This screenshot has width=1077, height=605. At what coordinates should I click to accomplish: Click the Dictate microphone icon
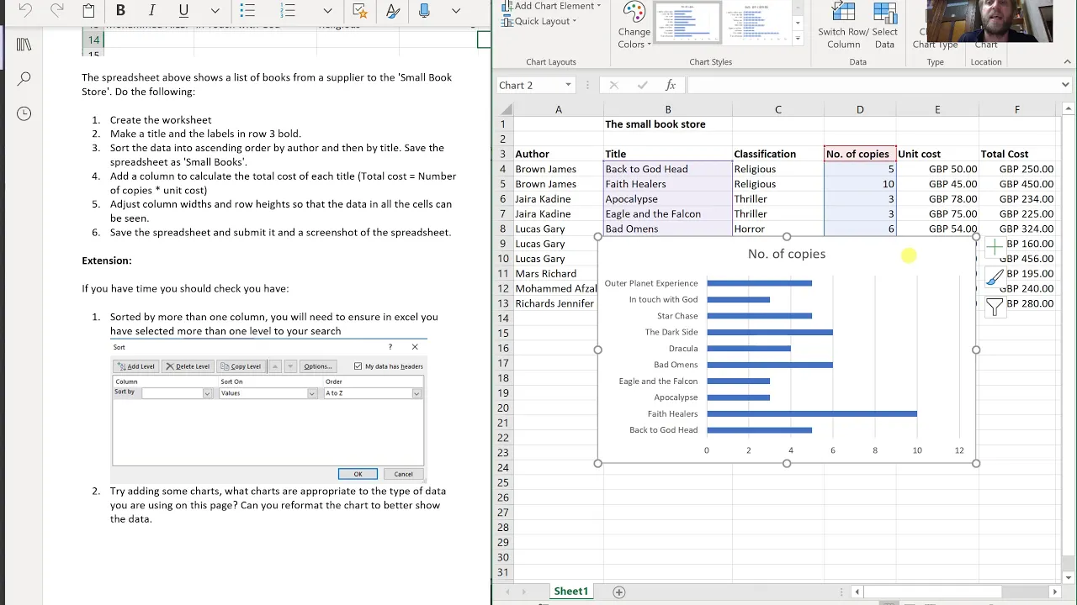(x=424, y=10)
